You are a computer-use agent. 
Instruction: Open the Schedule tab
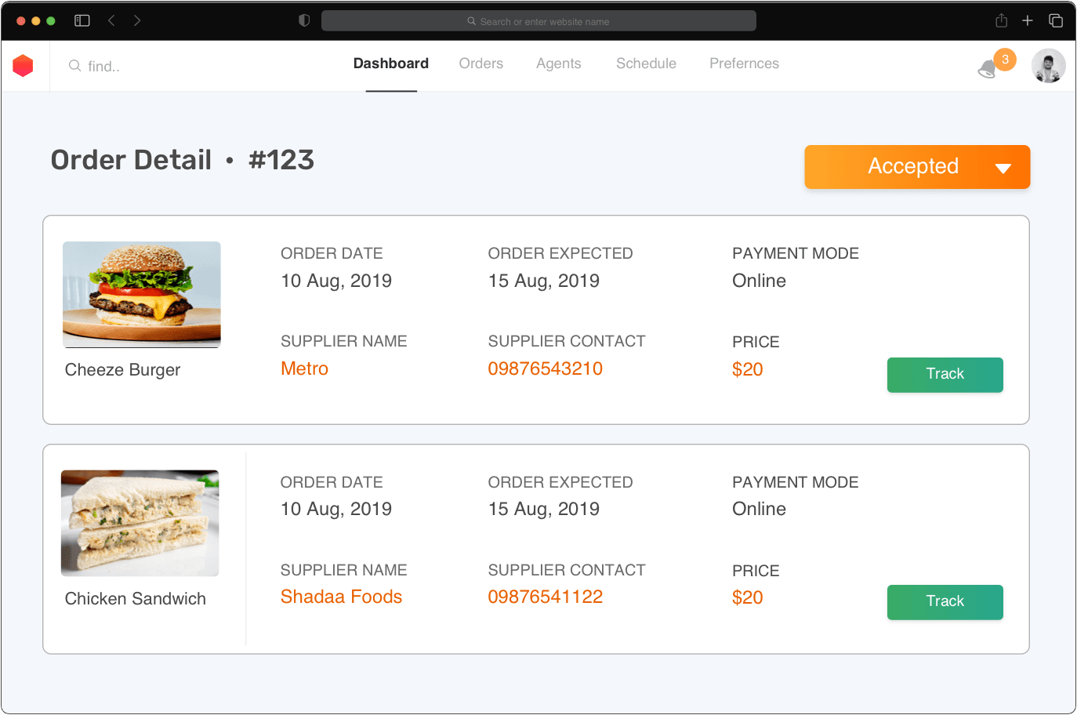point(646,64)
